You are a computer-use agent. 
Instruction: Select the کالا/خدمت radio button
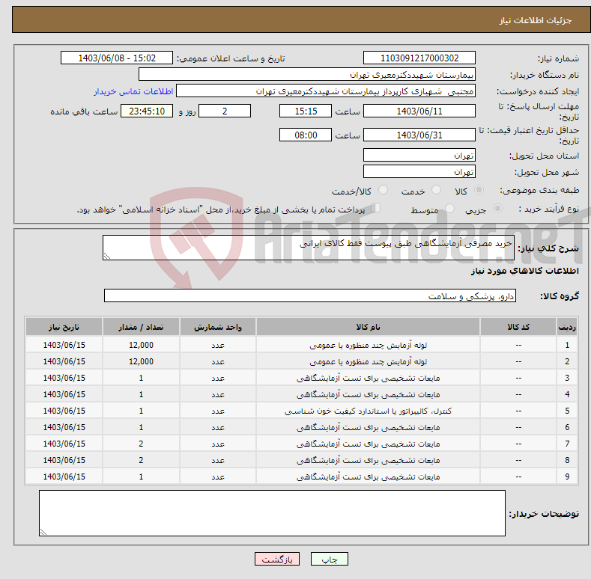coord(383,190)
